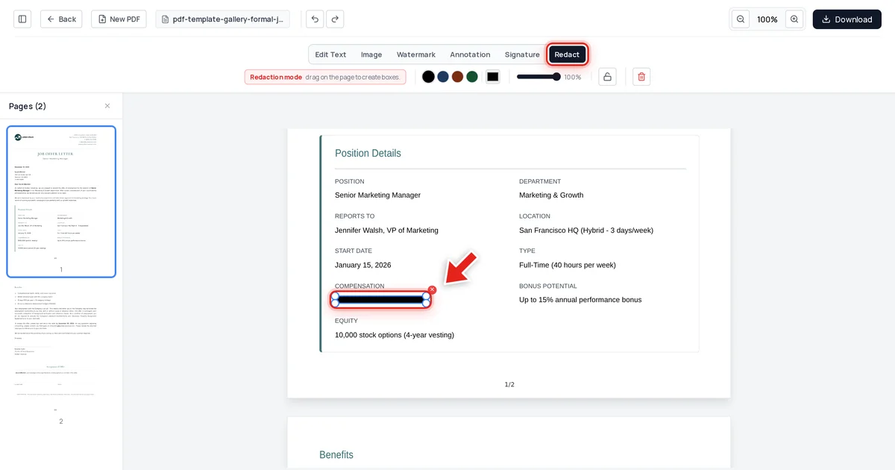Viewport: 895px width, 470px height.
Task: Delete the redaction with the trash icon
Action: point(641,77)
